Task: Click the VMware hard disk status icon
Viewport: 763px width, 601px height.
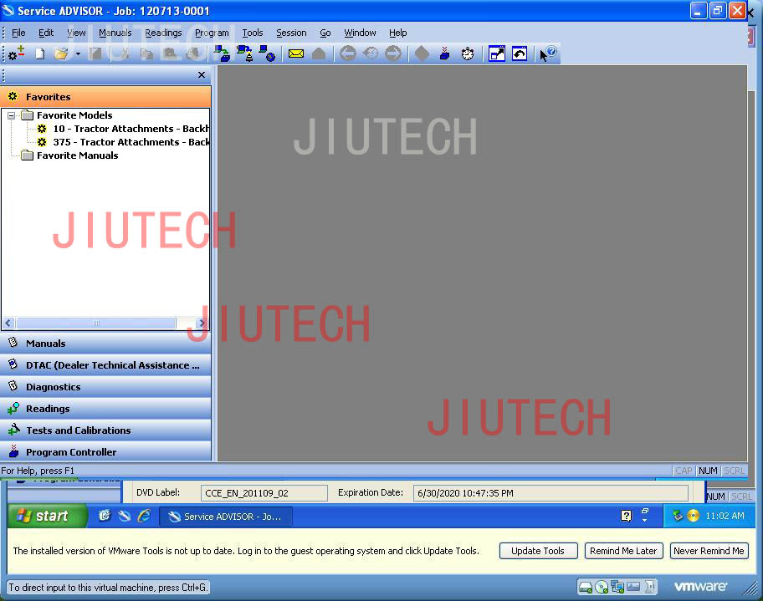Action: click(x=586, y=588)
